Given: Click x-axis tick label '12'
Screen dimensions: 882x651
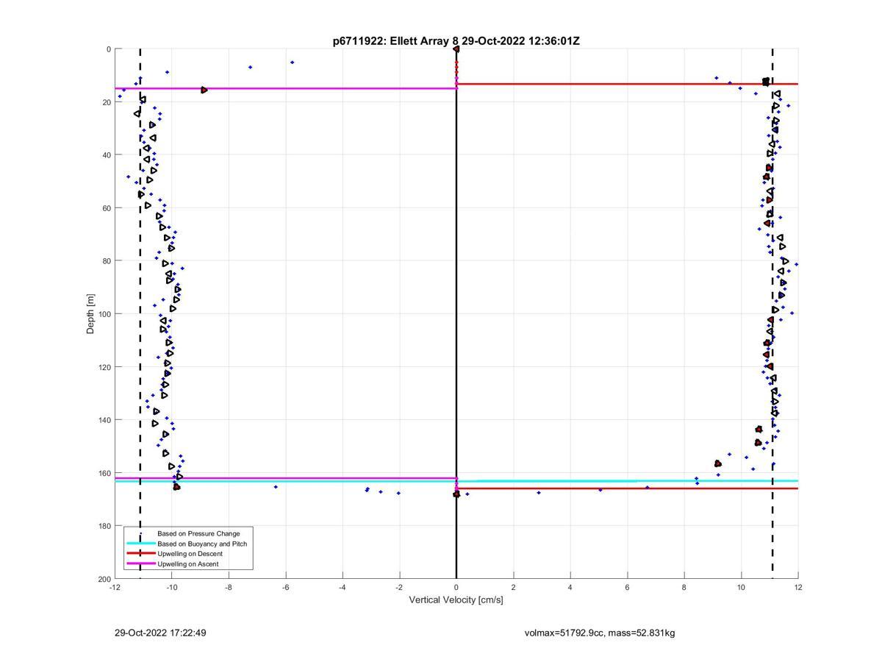Looking at the screenshot, I should (798, 587).
